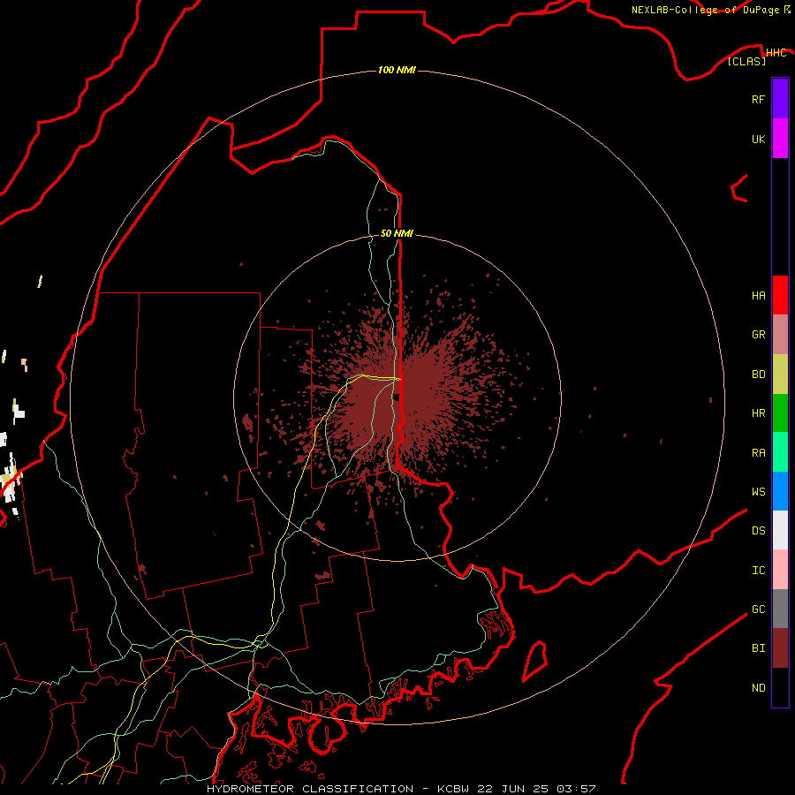Click the IC legend label
This screenshot has width=795, height=795.
click(758, 571)
